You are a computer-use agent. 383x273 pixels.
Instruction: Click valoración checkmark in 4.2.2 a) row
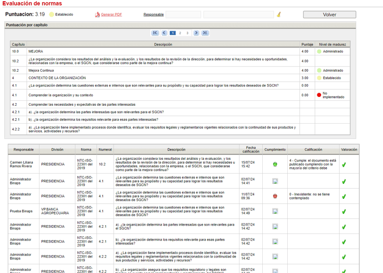tap(344, 257)
